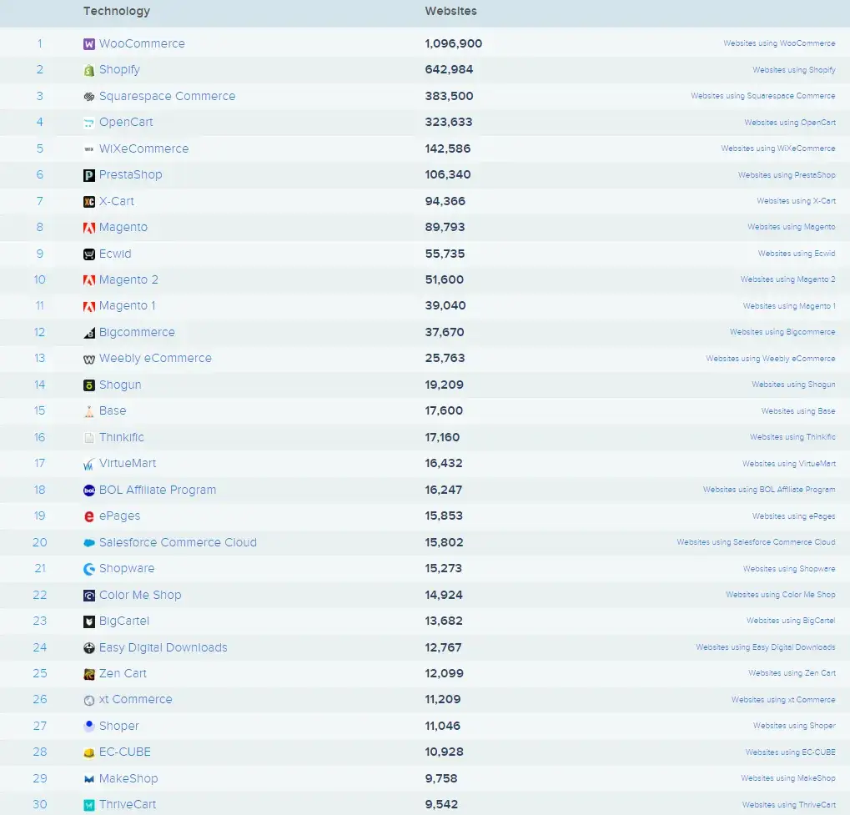
Task: Open the Salesforce Commerce Cloud link
Action: (178, 542)
